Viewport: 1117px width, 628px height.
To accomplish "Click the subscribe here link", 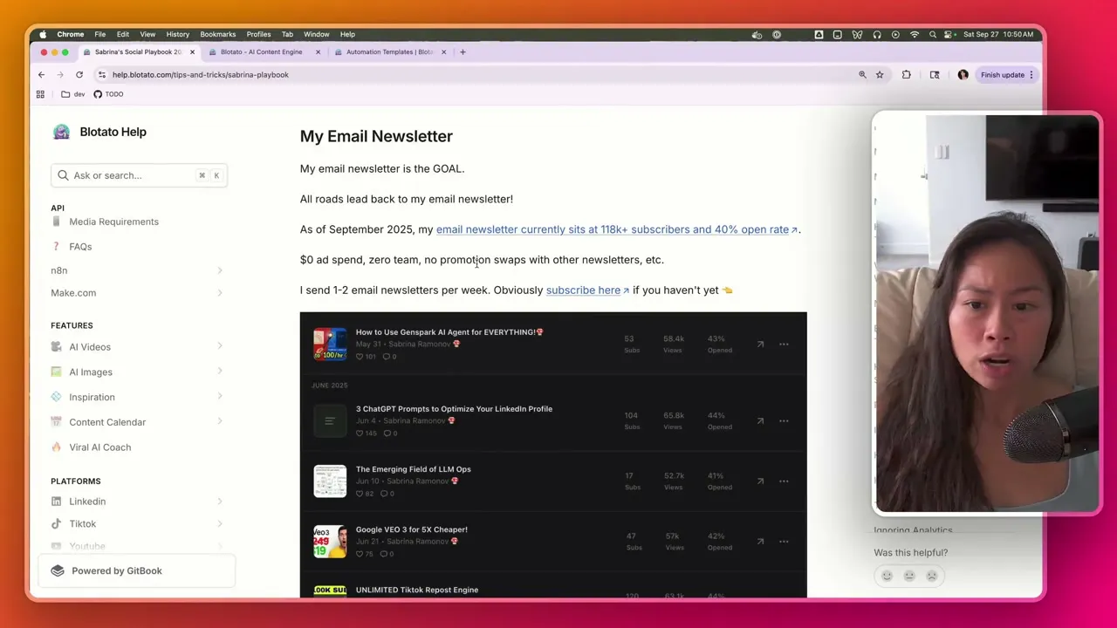I will click(587, 290).
